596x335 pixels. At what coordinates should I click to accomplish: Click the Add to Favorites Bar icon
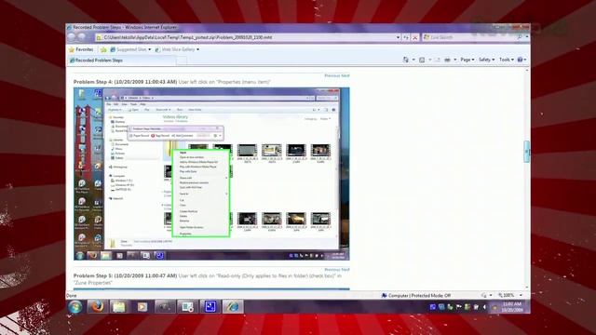coord(103,49)
